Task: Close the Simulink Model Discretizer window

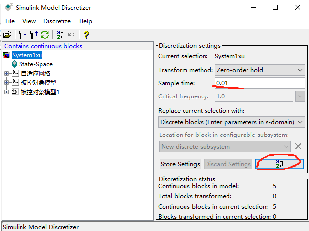Action: pyautogui.click(x=298, y=7)
